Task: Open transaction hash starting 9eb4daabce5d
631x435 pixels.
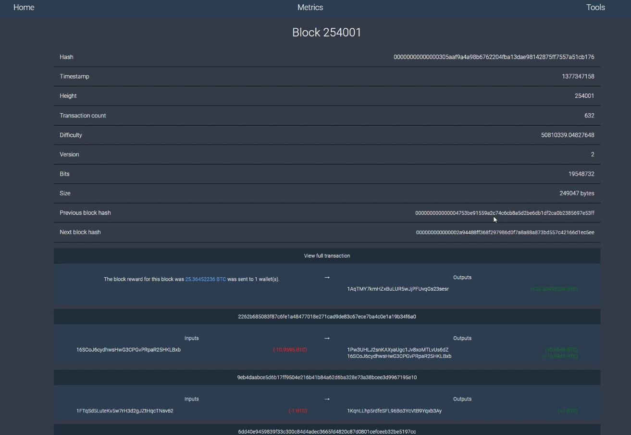Action: click(327, 377)
